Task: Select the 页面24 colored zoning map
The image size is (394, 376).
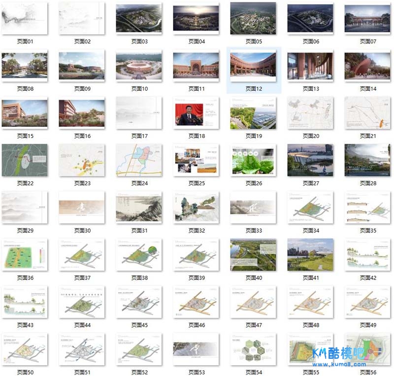Action: coord(139,160)
